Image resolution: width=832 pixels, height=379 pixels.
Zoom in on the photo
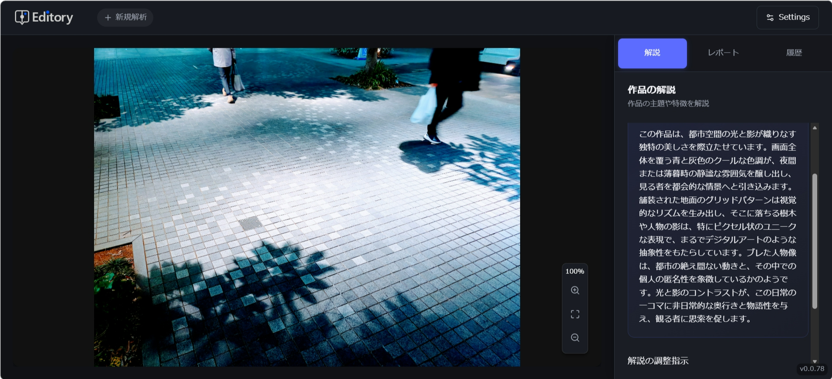[x=575, y=290]
